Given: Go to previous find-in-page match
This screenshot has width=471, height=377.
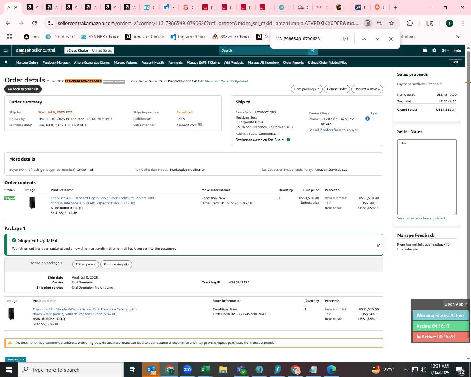Looking at the screenshot, I should point(364,39).
